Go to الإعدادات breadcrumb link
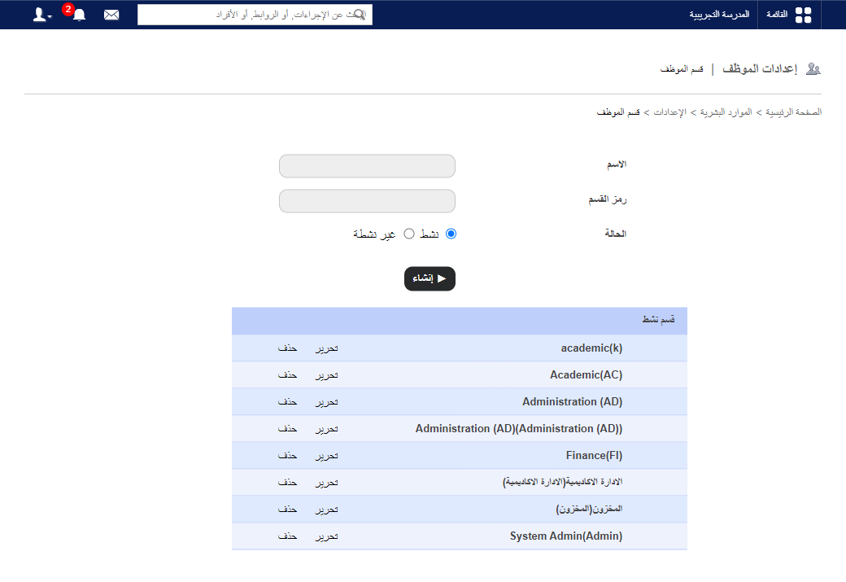846x582 pixels. 669,112
